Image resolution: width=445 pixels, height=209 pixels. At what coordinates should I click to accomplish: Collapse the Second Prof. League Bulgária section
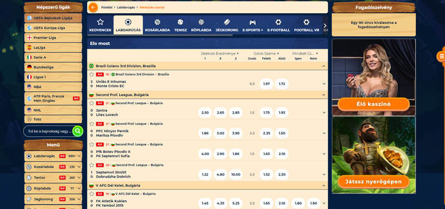(x=324, y=94)
